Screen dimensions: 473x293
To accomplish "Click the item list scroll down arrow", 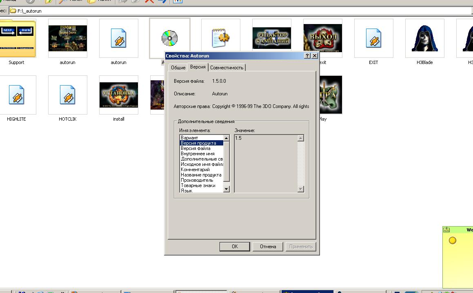I will pos(227,189).
